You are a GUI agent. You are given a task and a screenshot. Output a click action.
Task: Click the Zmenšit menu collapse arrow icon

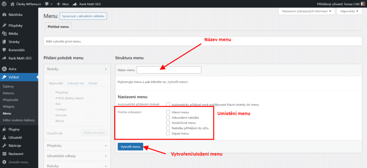tap(4, 162)
